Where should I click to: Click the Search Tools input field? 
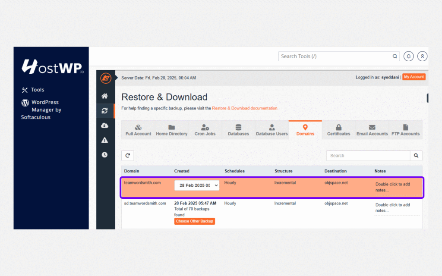[335, 56]
